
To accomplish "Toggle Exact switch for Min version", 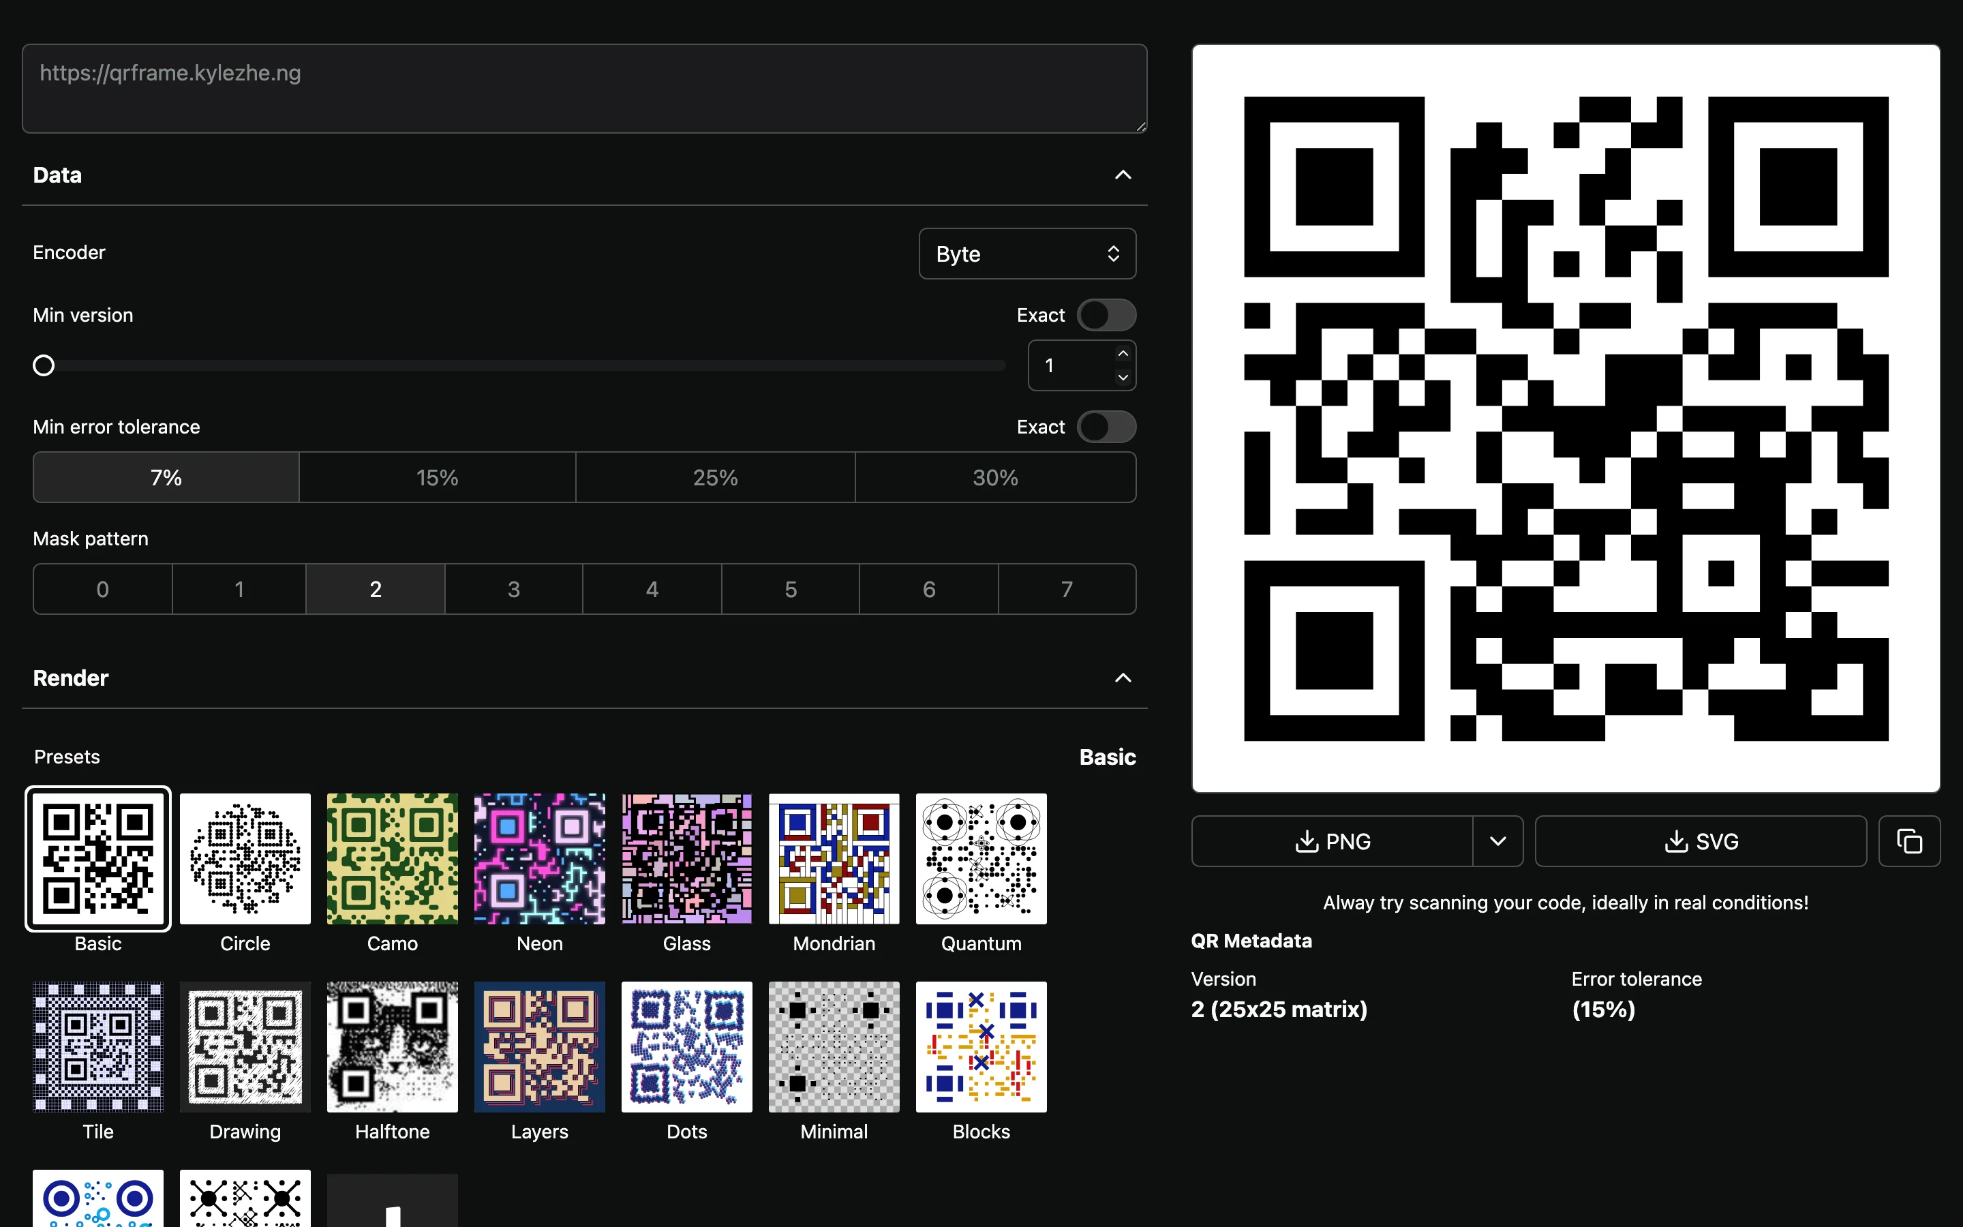I will point(1106,315).
